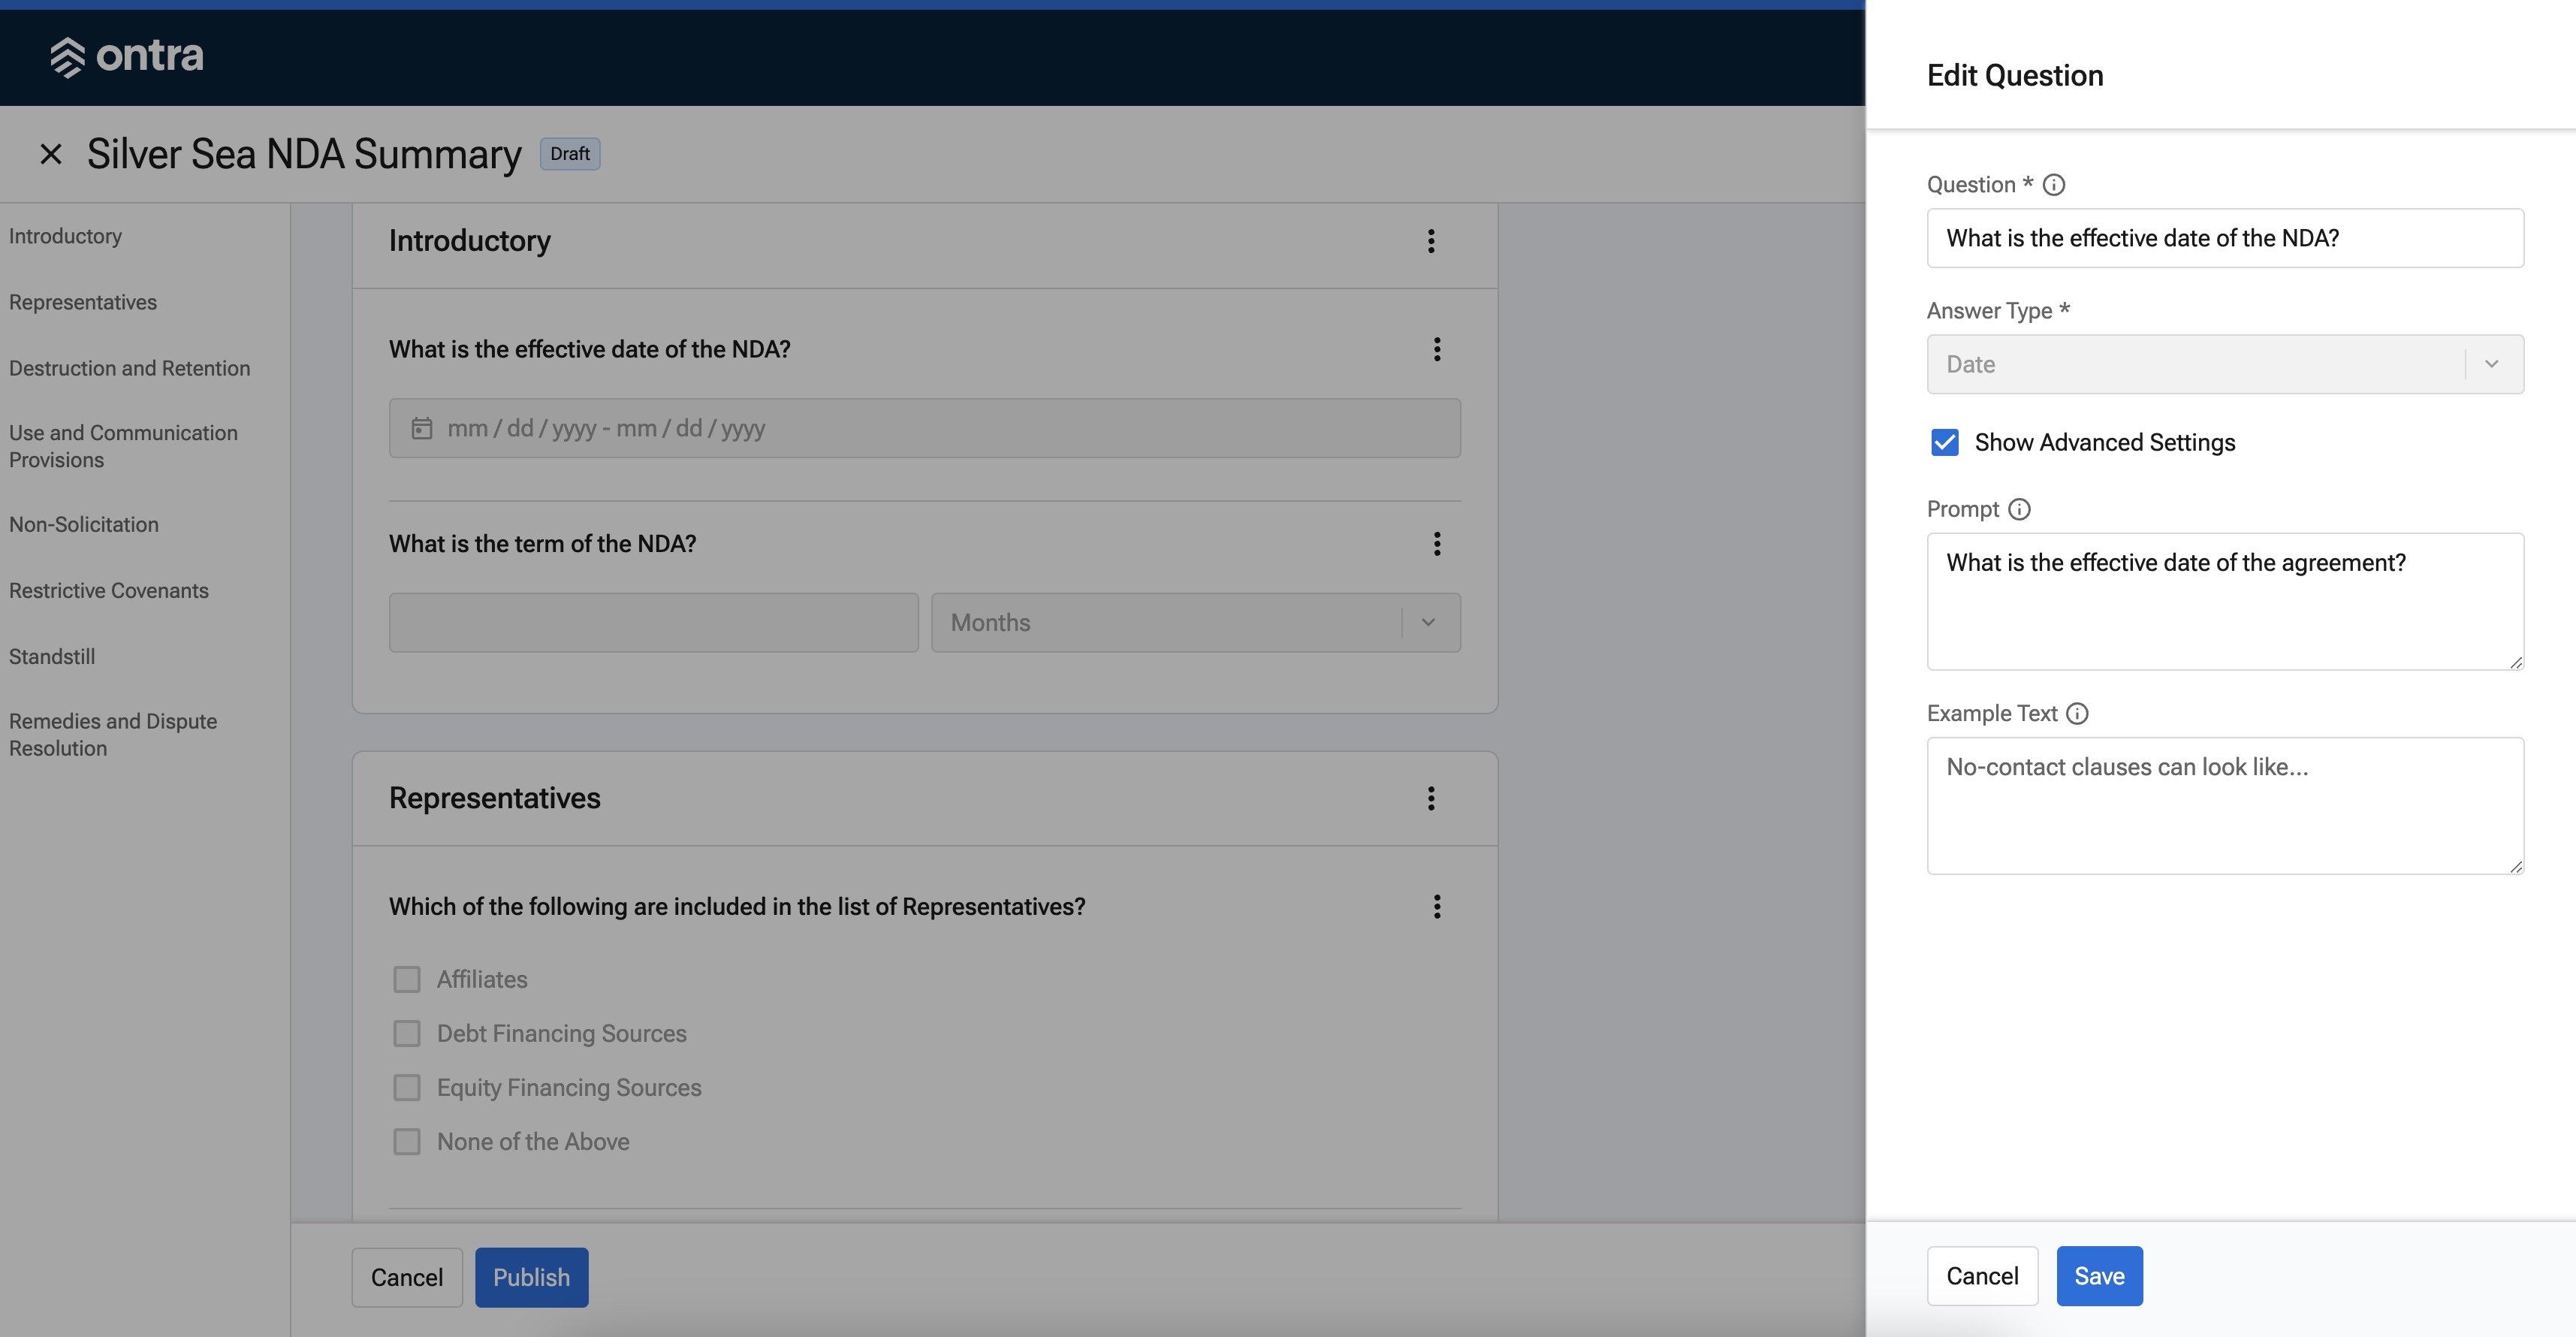Click inside the Prompt text area
The height and width of the screenshot is (1337, 2576).
[x=2224, y=601]
